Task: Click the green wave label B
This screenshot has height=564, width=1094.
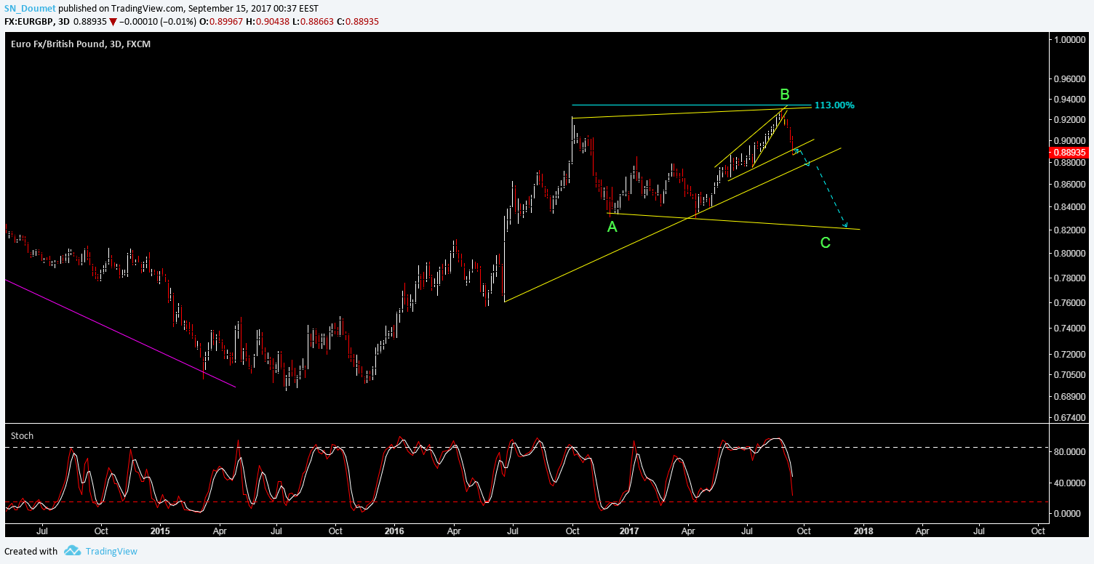Action: [x=785, y=94]
